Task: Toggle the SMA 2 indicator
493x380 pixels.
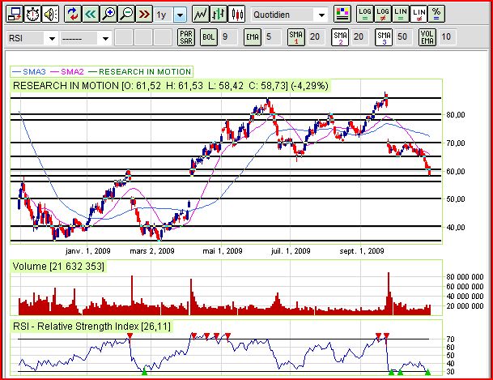Action: [340, 37]
